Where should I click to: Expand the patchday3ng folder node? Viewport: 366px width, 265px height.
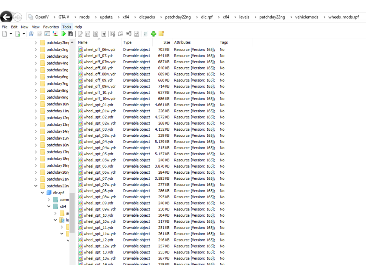click(36, 56)
